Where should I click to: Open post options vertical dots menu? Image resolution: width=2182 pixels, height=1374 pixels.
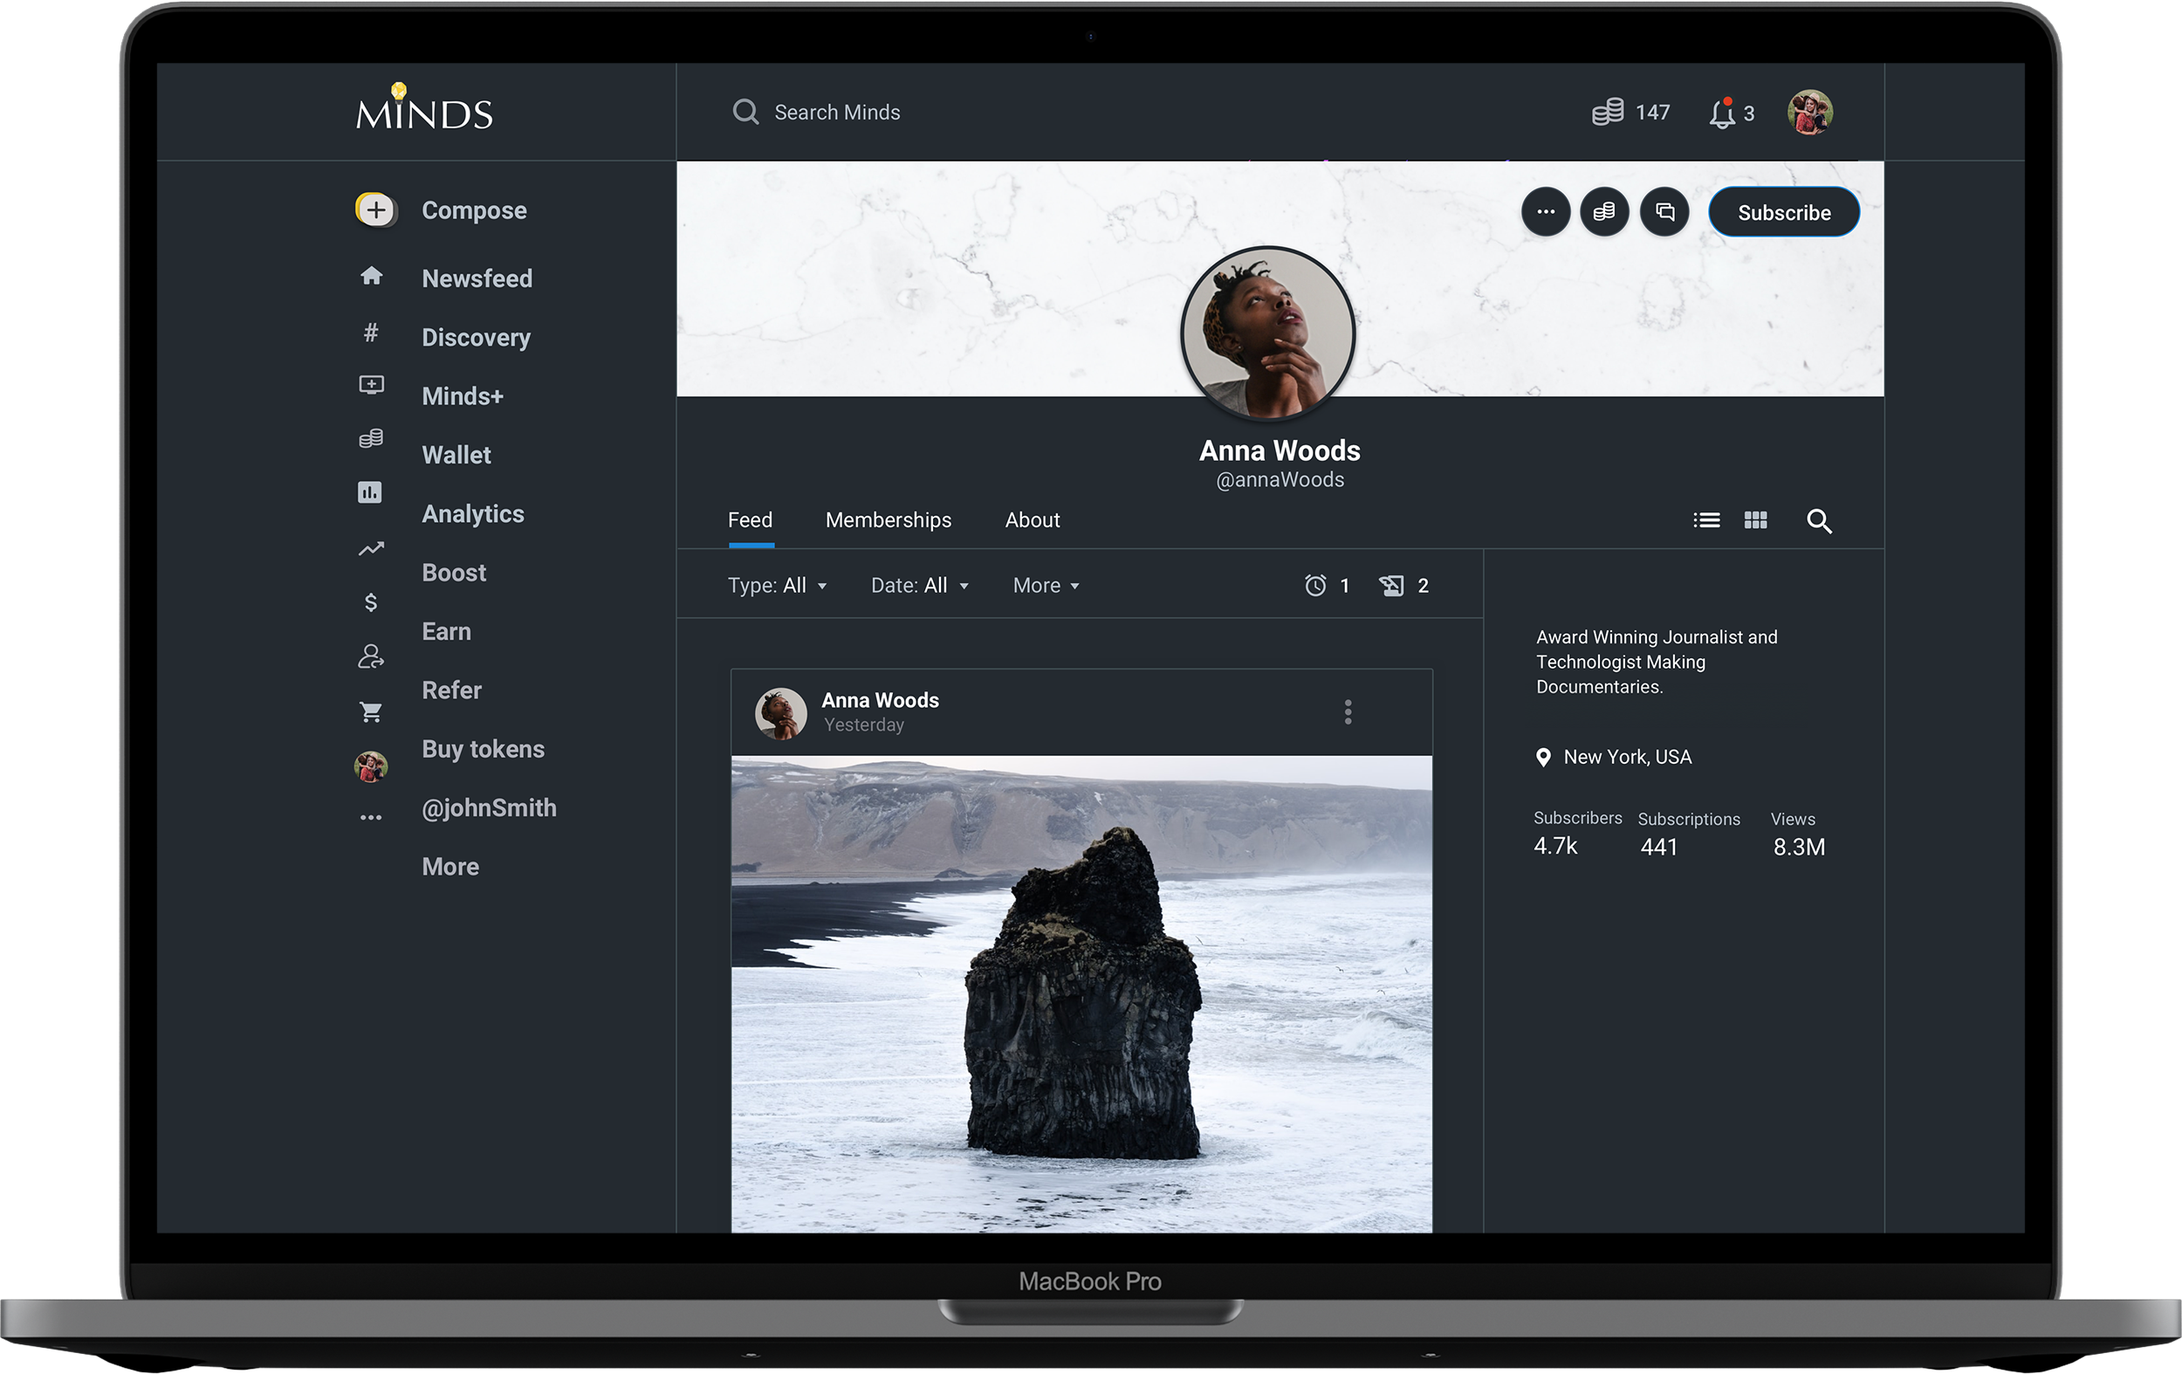(x=1348, y=712)
